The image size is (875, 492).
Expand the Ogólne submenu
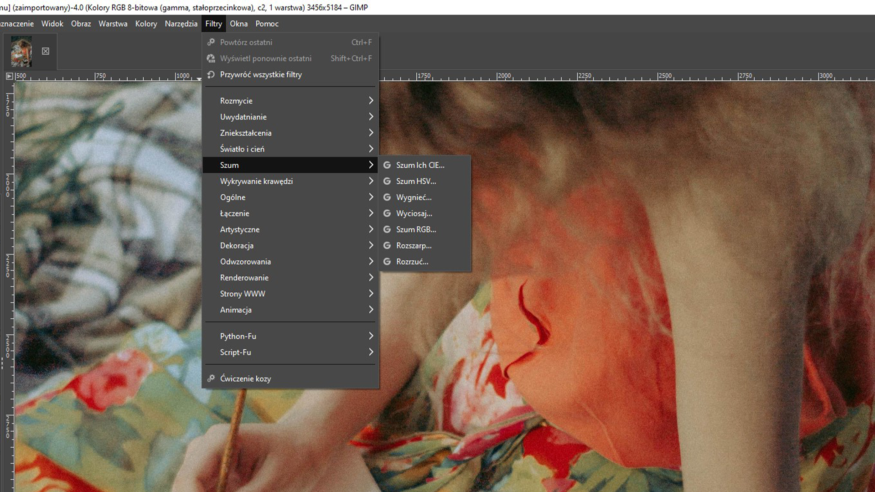click(x=290, y=197)
